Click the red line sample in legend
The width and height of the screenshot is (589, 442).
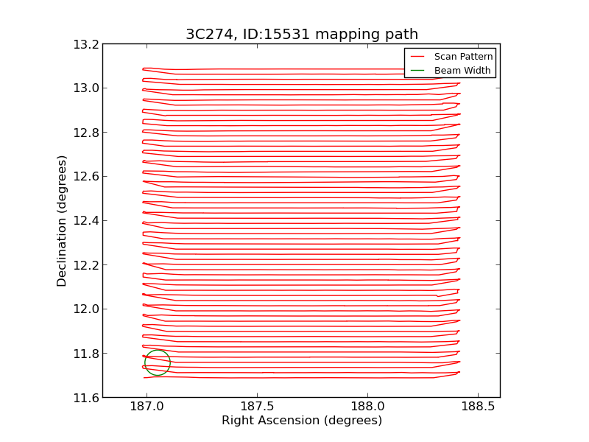[x=417, y=57]
